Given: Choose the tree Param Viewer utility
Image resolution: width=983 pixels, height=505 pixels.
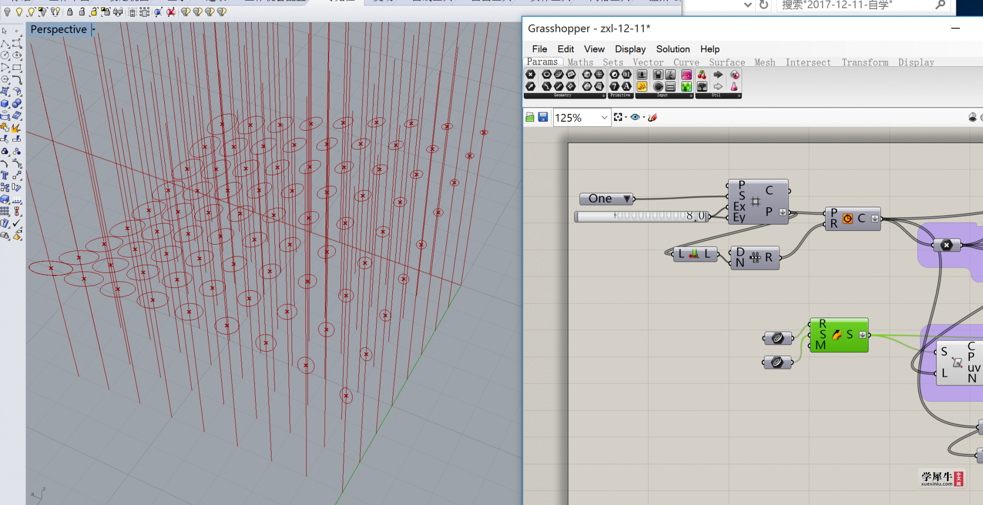Looking at the screenshot, I should click(x=702, y=86).
